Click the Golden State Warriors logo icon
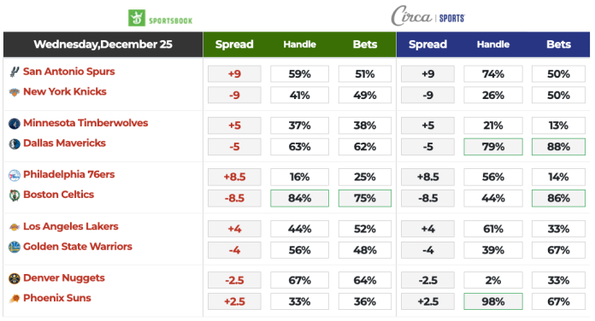This screenshot has height=321, width=595. pyautogui.click(x=14, y=247)
